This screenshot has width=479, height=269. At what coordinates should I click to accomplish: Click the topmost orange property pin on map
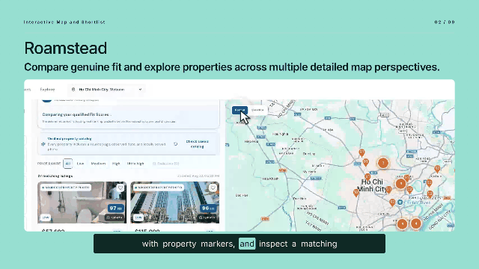pos(361,152)
